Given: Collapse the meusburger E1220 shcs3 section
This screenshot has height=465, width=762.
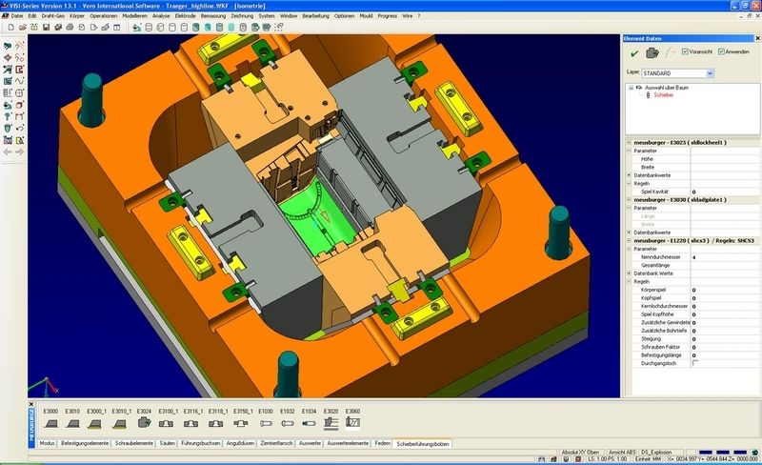Looking at the screenshot, I should (x=629, y=241).
